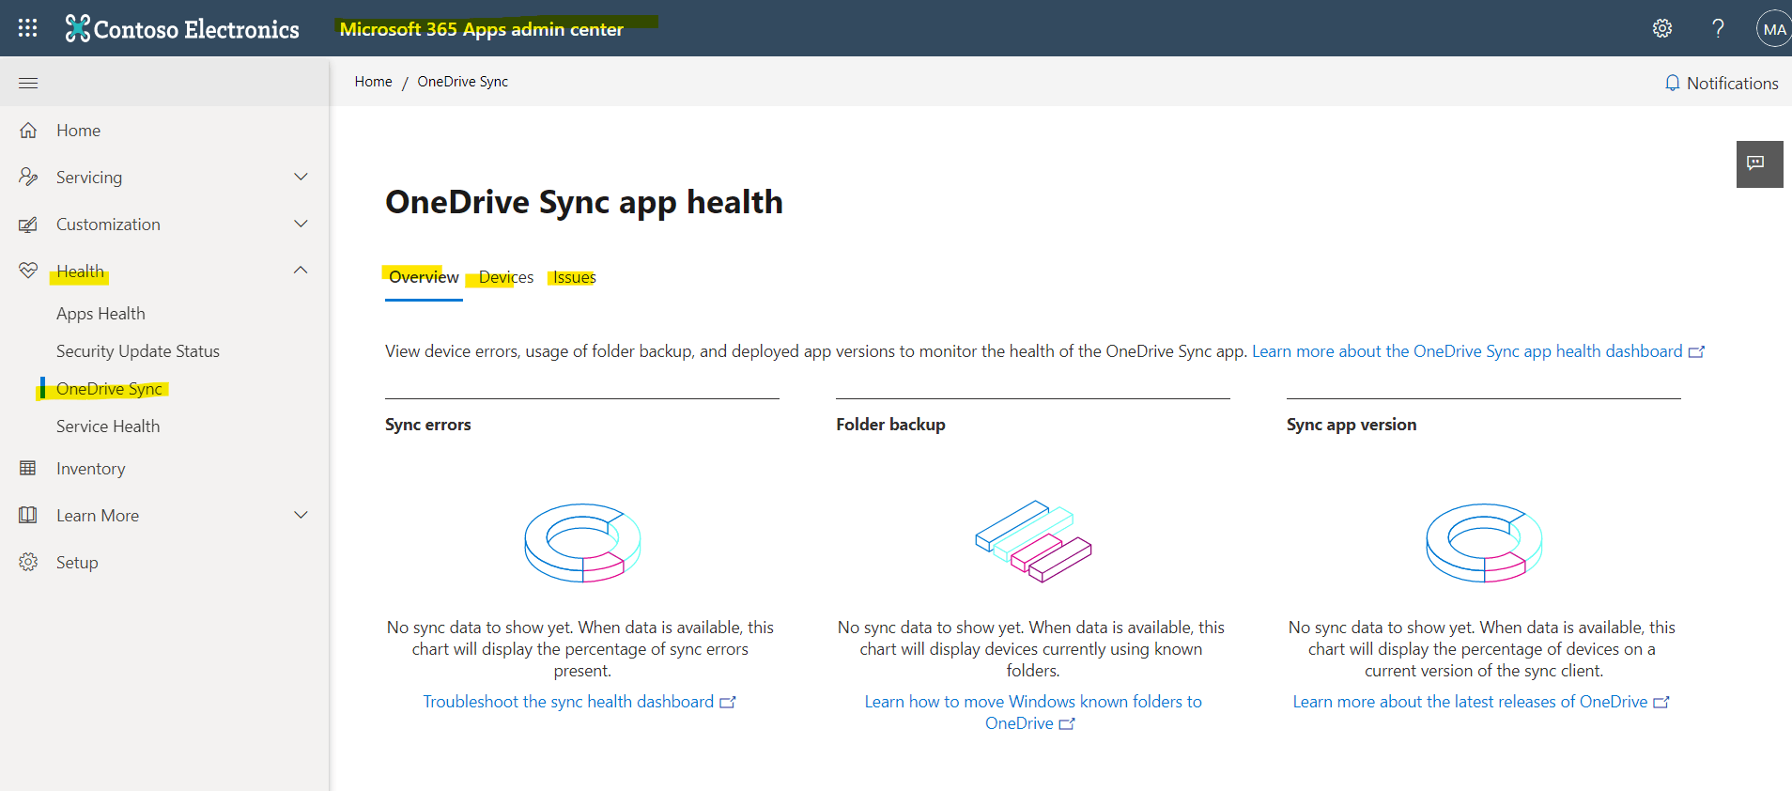Click the Servicing icon in sidebar
Viewport: 1792px width, 791px height.
coord(28,177)
